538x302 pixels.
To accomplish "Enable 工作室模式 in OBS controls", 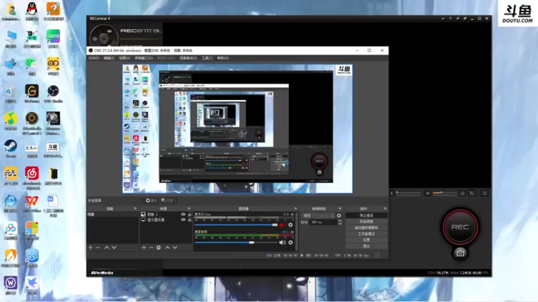I will [367, 234].
